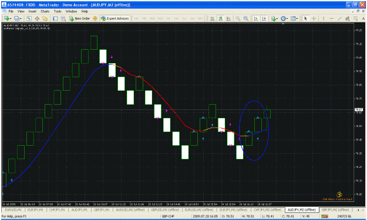
Task: Zoom in on the chart
Action: (x=238, y=18)
